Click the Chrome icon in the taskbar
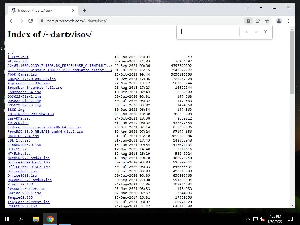300x225 pixels. [50, 219]
